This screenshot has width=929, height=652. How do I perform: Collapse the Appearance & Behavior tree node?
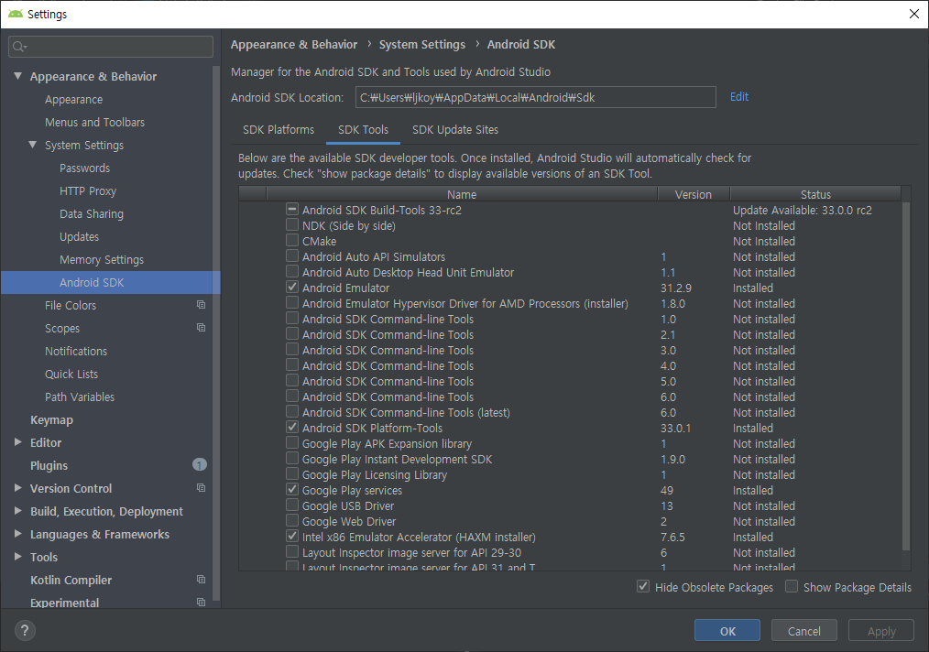click(x=18, y=77)
